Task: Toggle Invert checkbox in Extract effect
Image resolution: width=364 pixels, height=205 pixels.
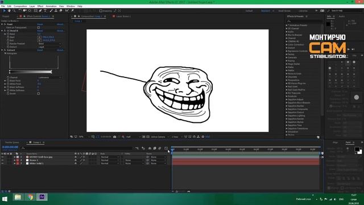Action: (39, 93)
